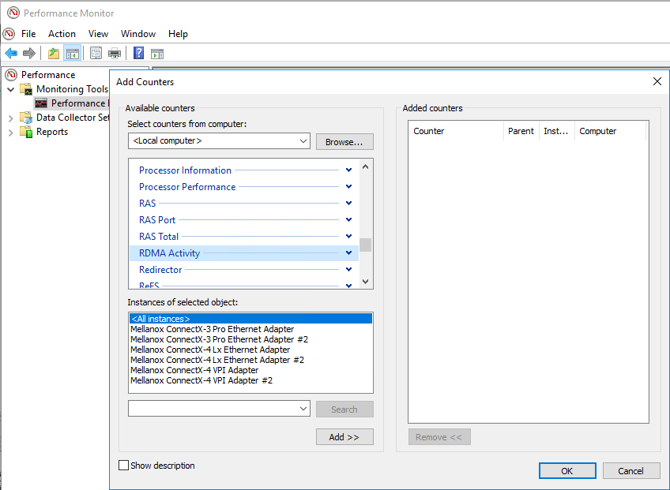Screen dimensions: 670x490
Task: Expand the Processor Information counter group
Action: click(348, 170)
